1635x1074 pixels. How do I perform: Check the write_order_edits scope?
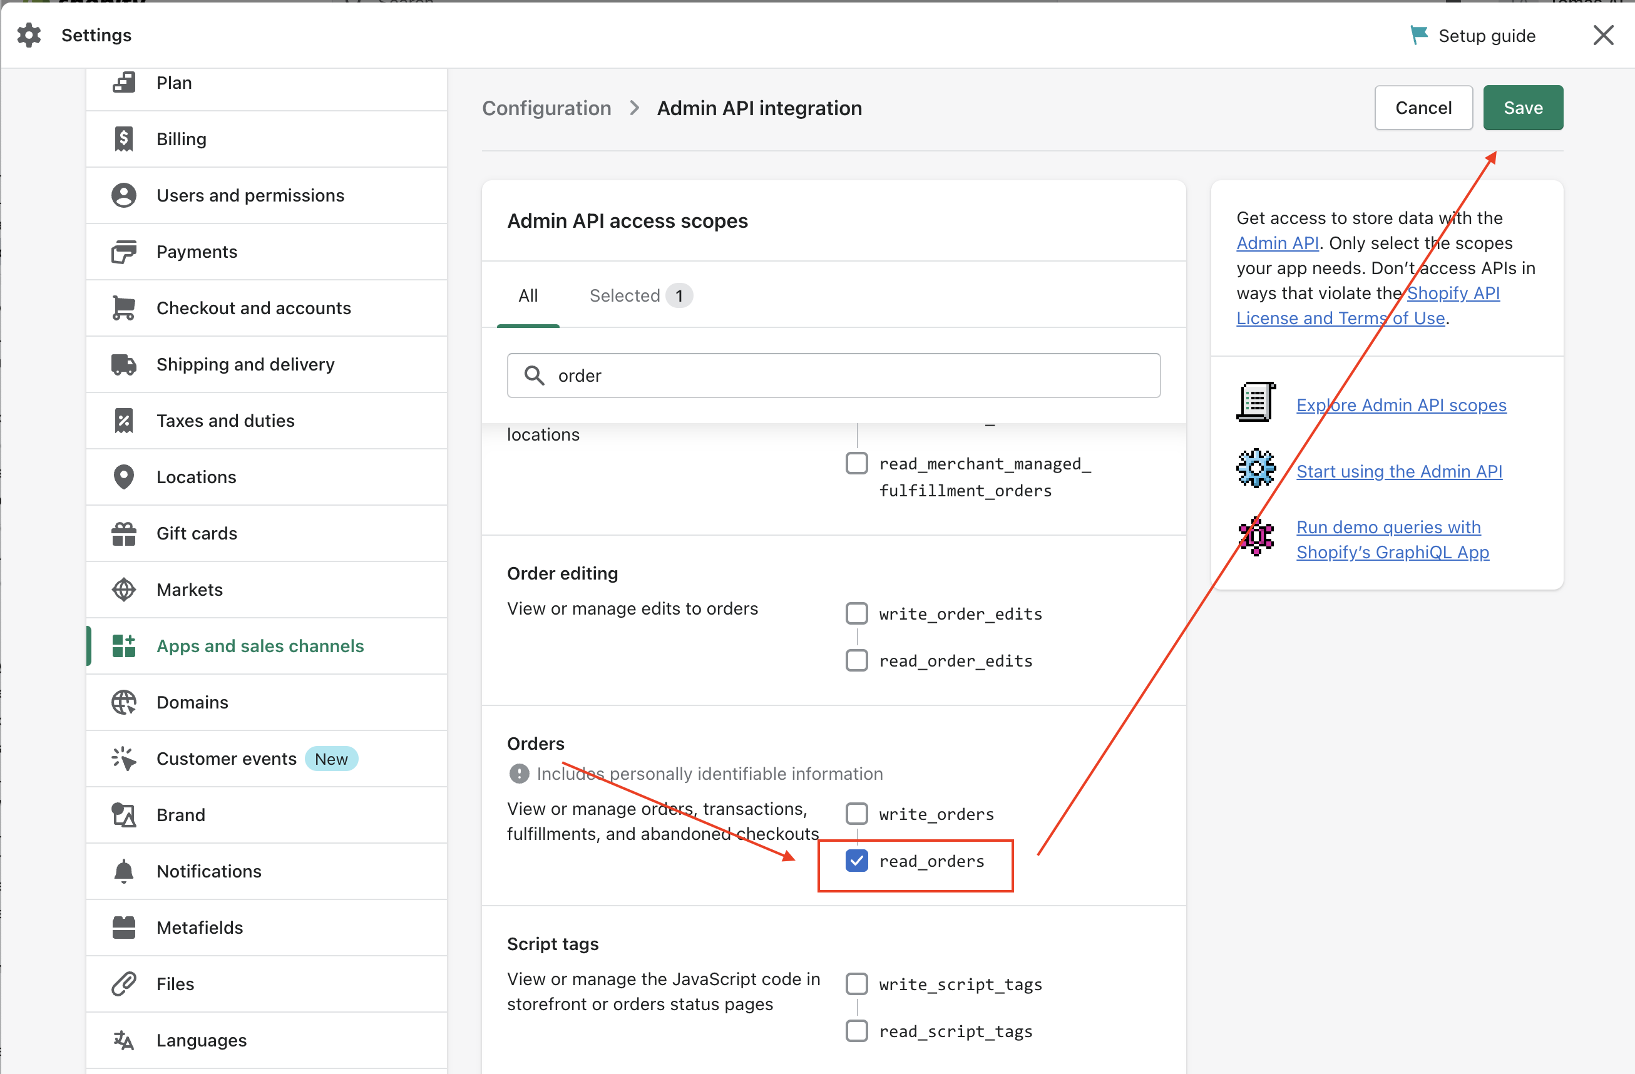pyautogui.click(x=857, y=613)
